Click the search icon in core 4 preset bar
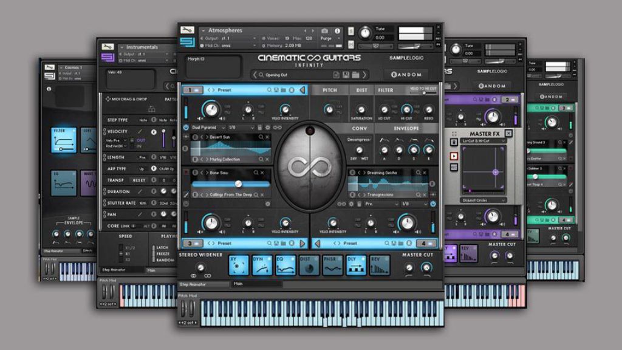Screen dimensions: 622x350 coord(387,243)
